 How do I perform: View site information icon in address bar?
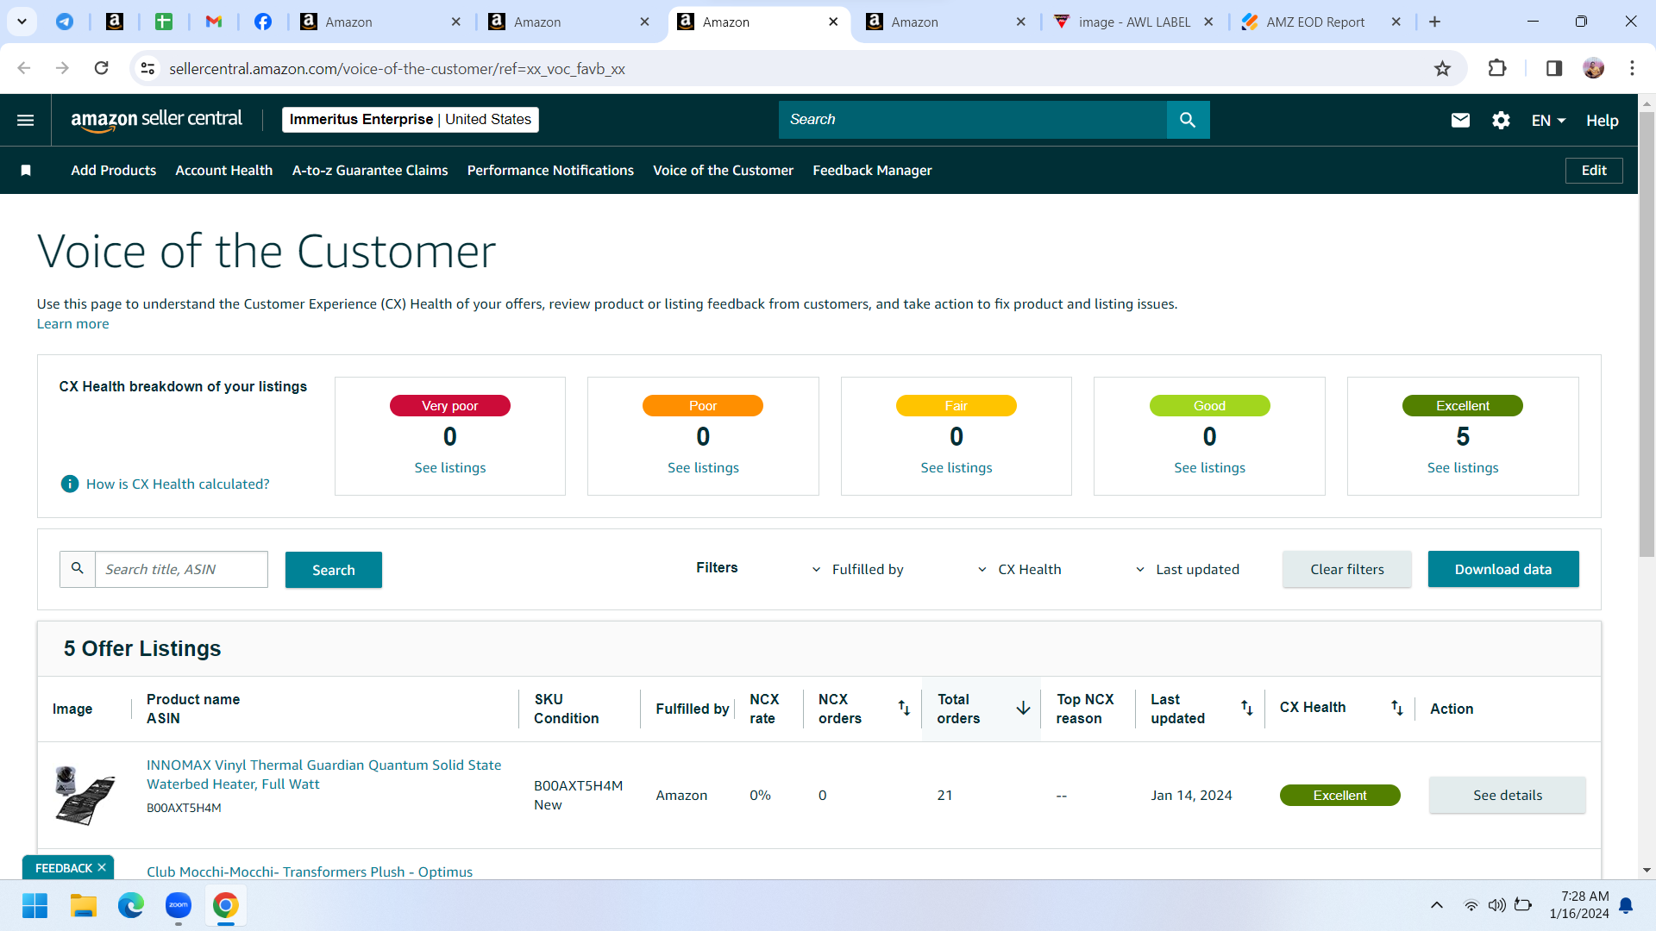click(x=148, y=69)
